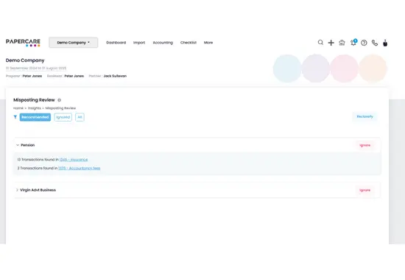Open the Import menu

139,43
